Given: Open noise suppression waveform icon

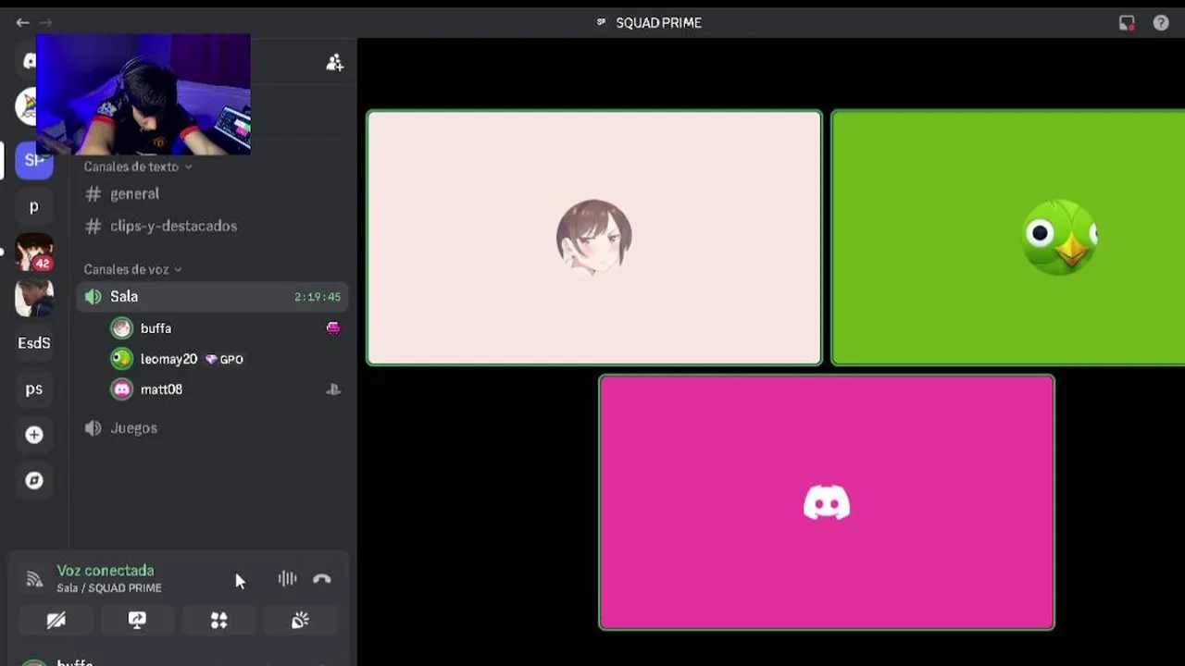Looking at the screenshot, I should click(287, 579).
